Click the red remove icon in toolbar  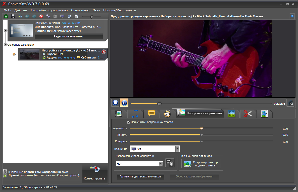click(41, 16)
